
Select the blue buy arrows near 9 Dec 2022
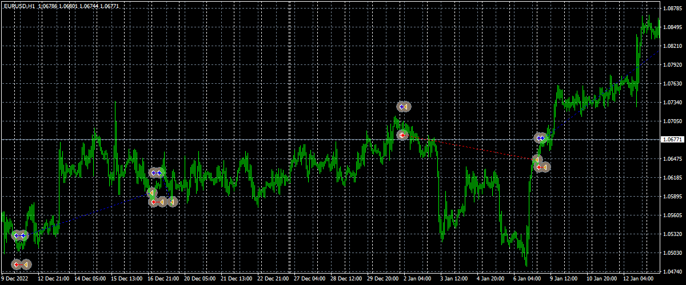click(x=20, y=235)
